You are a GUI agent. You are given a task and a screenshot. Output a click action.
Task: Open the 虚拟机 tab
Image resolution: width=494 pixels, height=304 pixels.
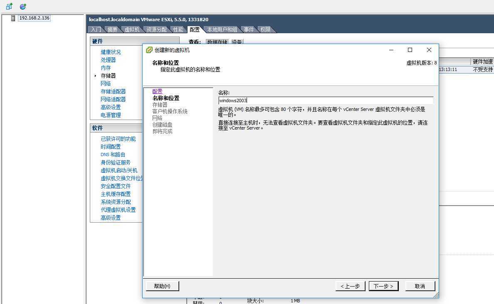pos(132,29)
